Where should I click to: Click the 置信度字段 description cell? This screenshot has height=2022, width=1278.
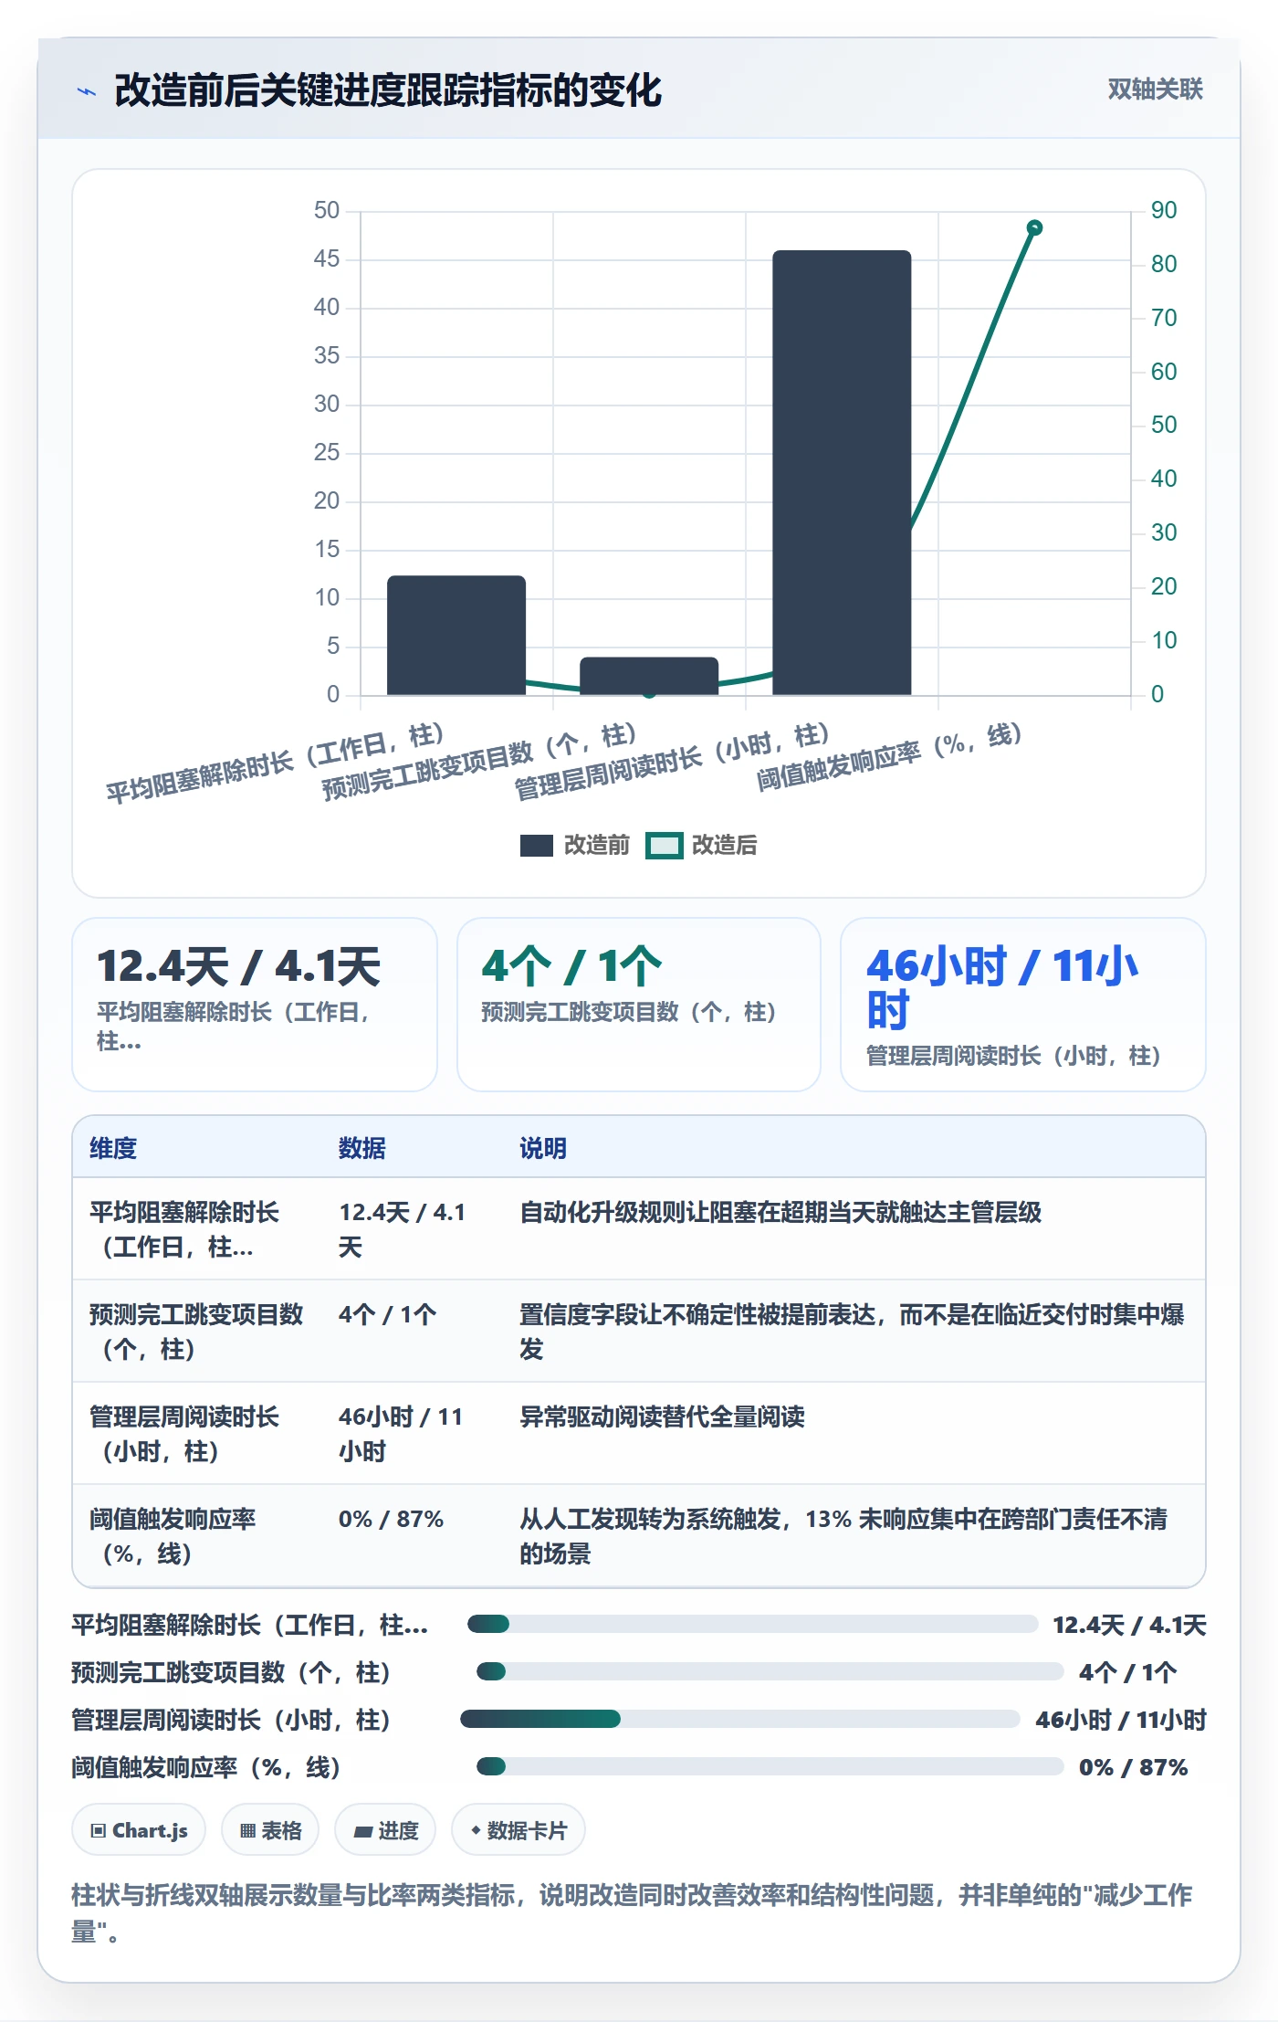pos(852,1332)
